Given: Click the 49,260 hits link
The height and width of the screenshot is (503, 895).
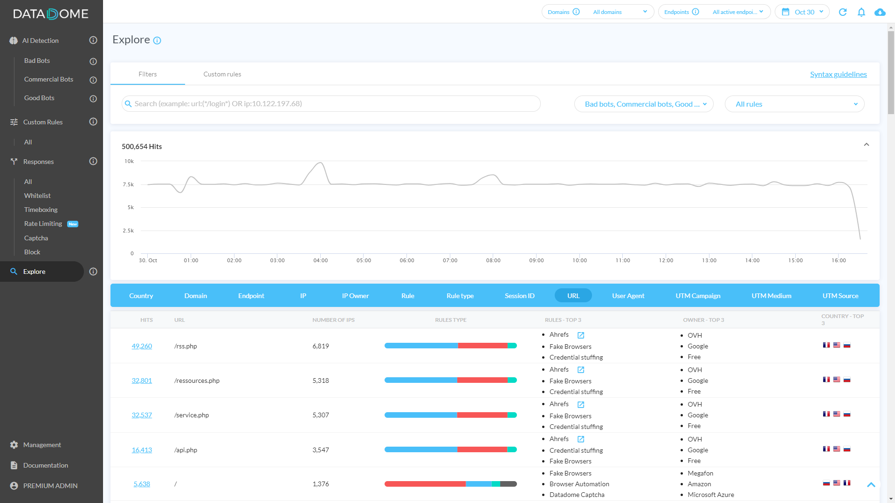Looking at the screenshot, I should [x=142, y=346].
